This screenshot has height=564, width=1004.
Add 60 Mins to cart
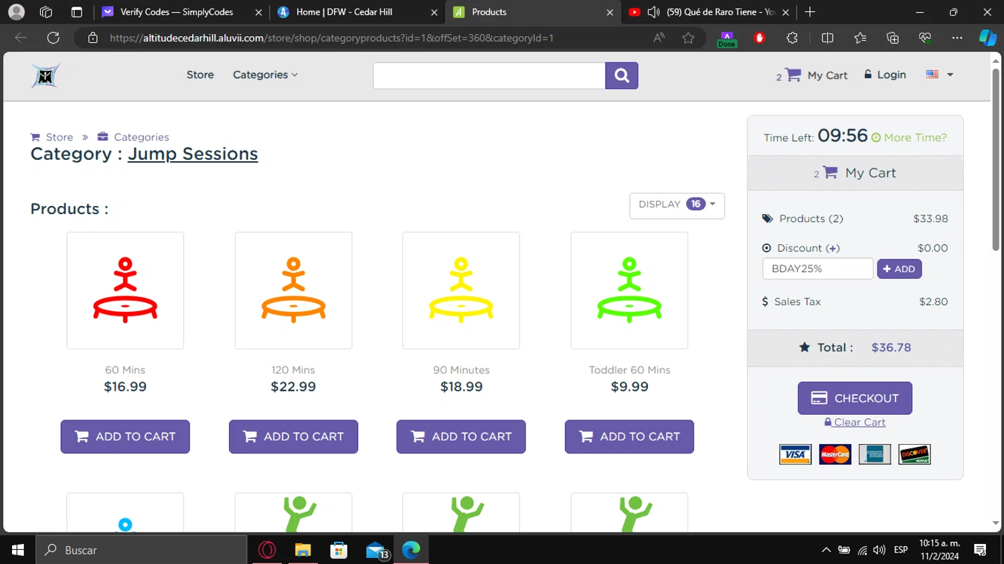click(125, 436)
